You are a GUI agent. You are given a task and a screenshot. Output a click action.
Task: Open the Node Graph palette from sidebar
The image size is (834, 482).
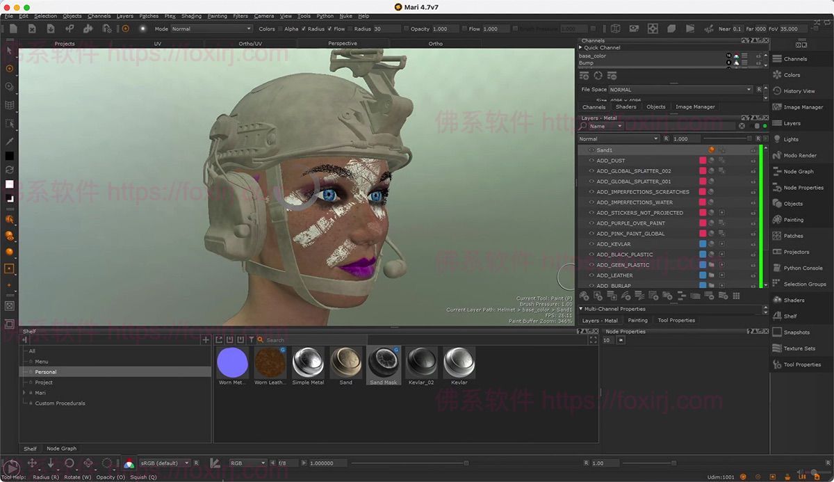pyautogui.click(x=798, y=172)
